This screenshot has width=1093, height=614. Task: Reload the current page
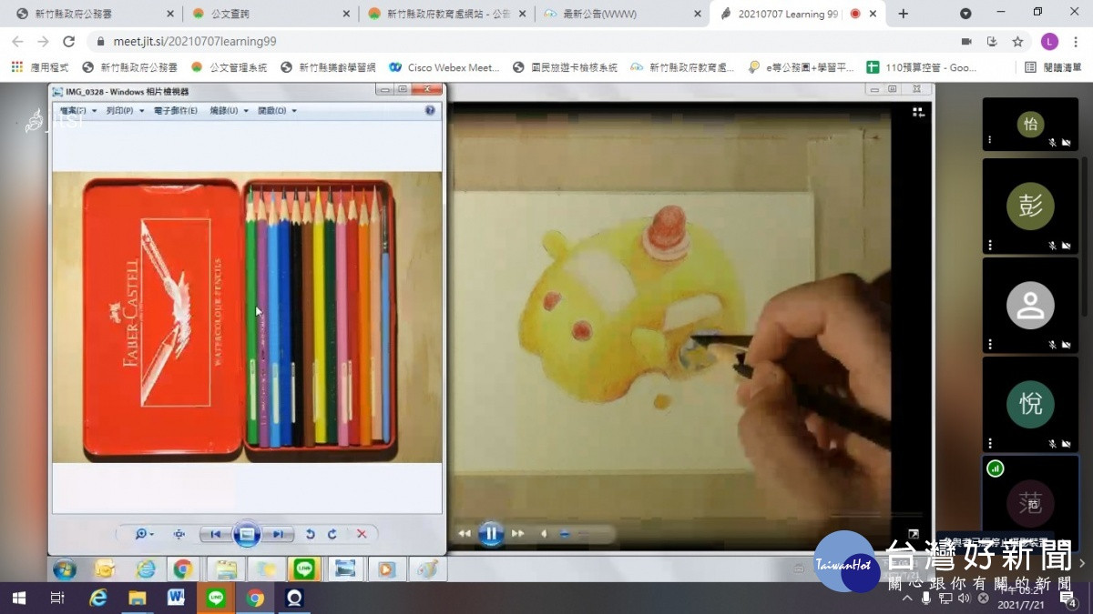coord(68,41)
